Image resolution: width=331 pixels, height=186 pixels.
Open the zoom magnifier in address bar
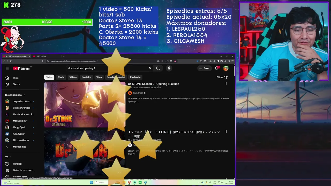tap(162, 61)
